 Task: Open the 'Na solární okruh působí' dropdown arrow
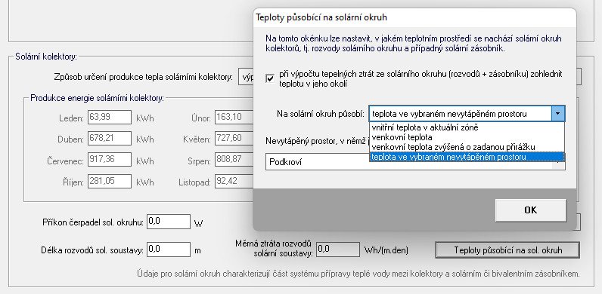point(558,114)
